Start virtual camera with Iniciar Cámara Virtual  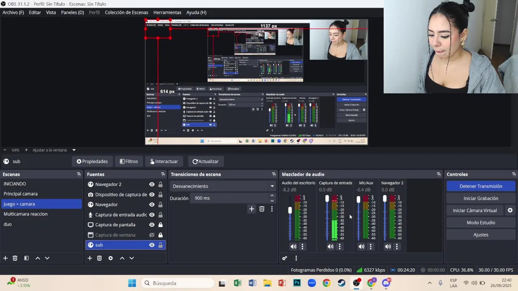(475, 211)
